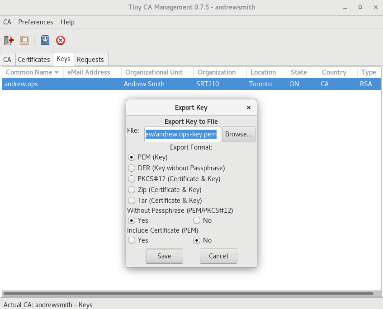This screenshot has width=383, height=309.
Task: Set Without Passphrase to No
Action: pos(197,220)
